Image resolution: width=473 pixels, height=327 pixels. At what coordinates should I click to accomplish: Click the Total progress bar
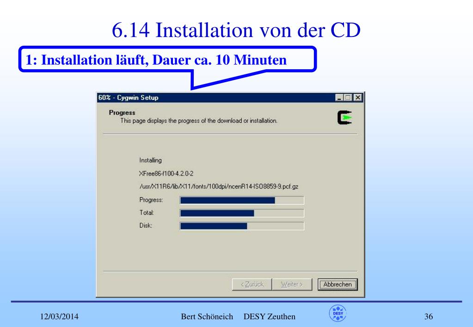click(x=242, y=213)
